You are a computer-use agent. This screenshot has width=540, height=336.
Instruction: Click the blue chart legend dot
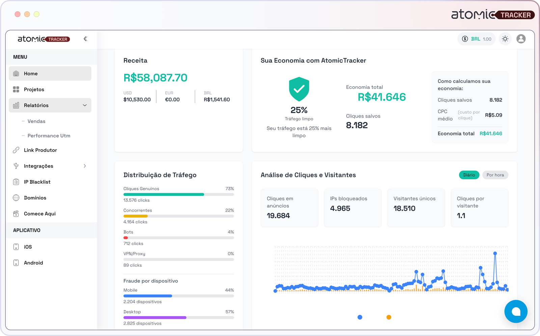(360, 317)
